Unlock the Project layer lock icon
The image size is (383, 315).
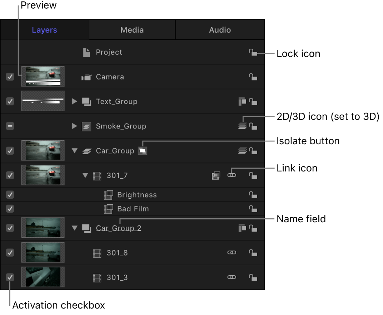(x=253, y=52)
